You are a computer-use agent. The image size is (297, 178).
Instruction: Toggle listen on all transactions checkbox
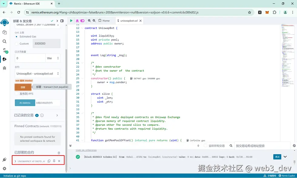[205, 146]
